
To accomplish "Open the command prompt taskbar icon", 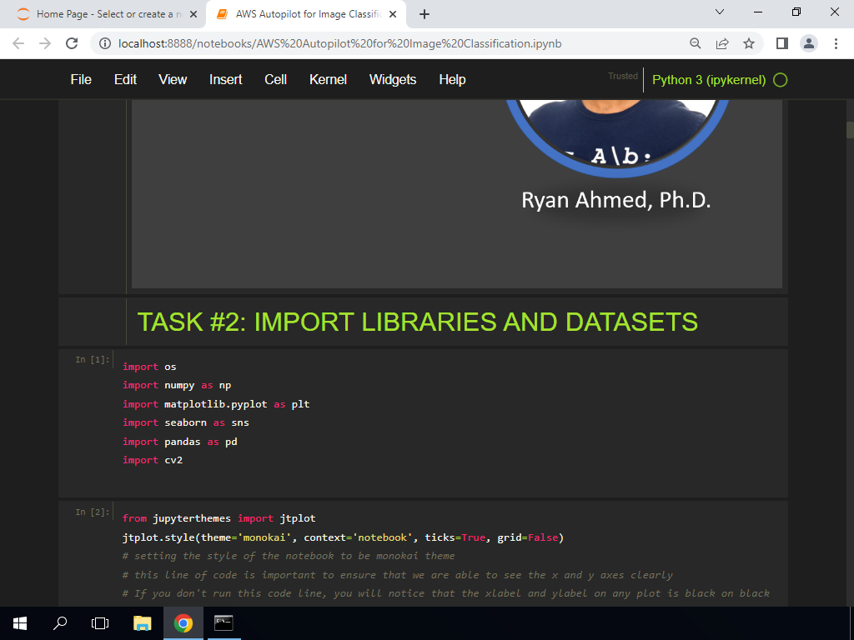I will click(224, 623).
